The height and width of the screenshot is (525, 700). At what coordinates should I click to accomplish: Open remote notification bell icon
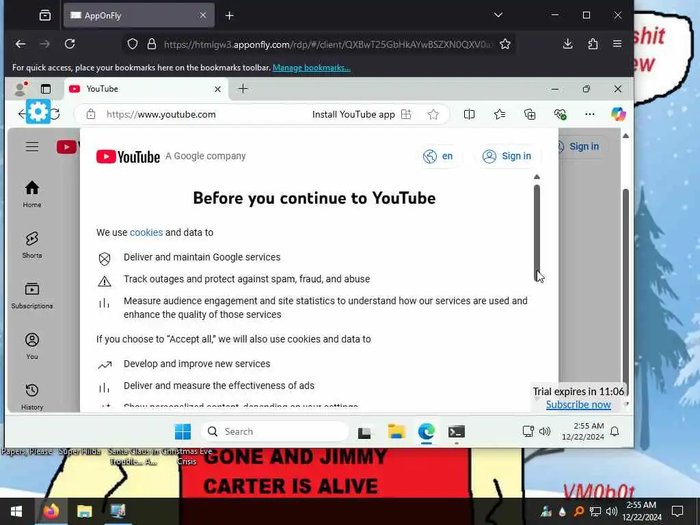(615, 431)
